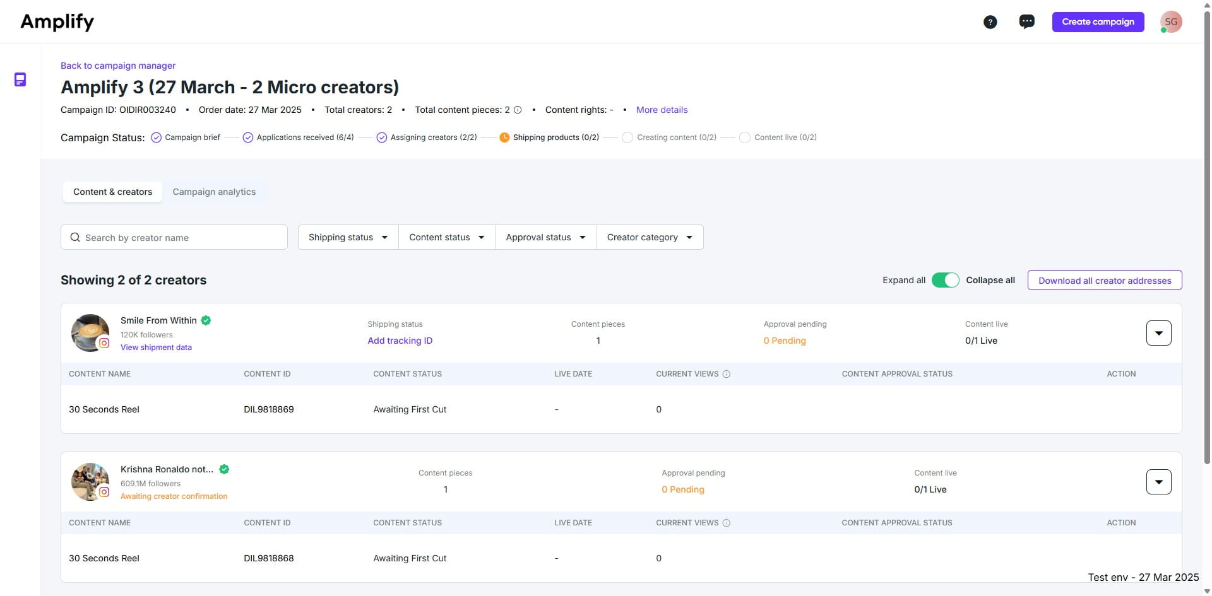Open the Creator category filter dropdown
Viewport: 1212px width, 596px height.
click(650, 237)
